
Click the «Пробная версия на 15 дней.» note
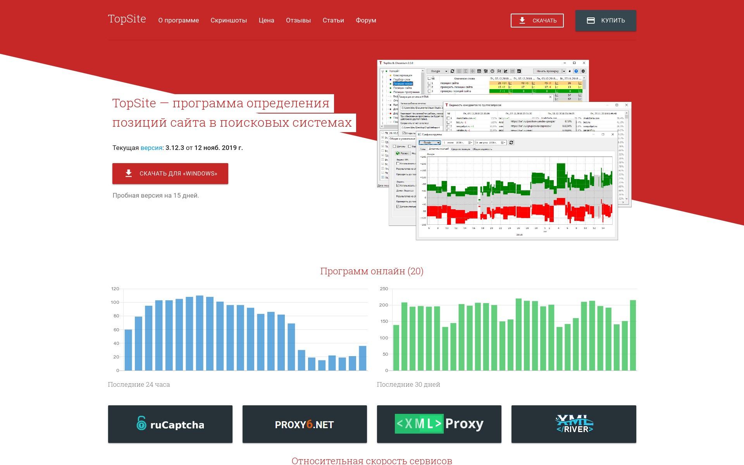point(156,195)
